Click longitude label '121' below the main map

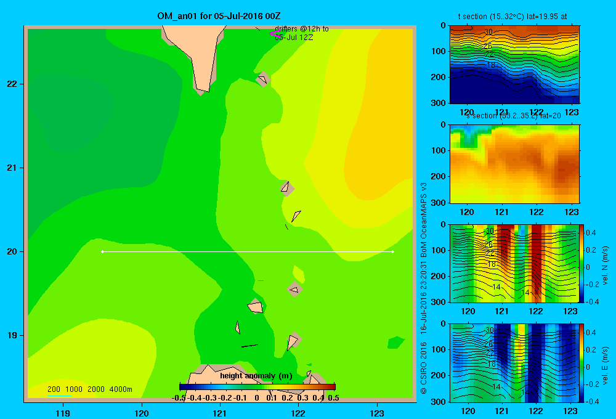[220, 413]
